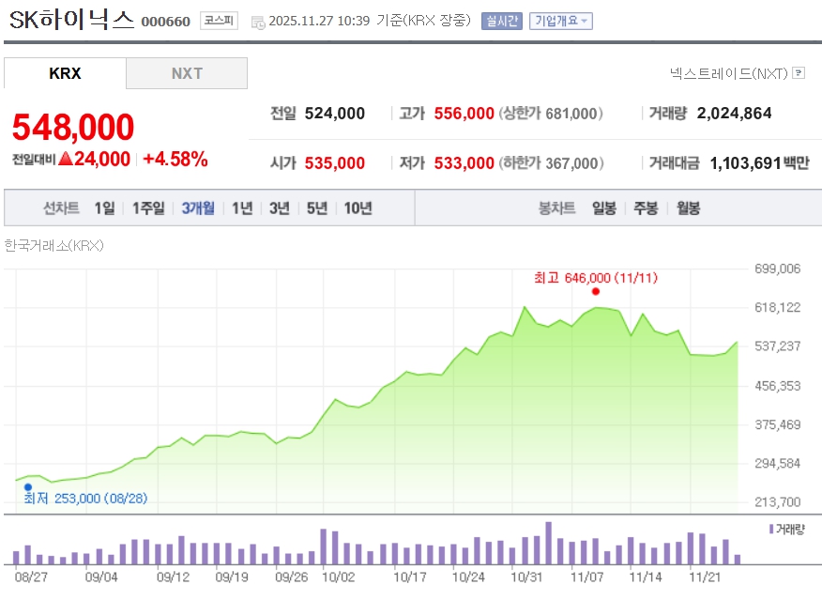822x600 pixels.
Task: Toggle the 실시간 real-time button
Action: [501, 21]
